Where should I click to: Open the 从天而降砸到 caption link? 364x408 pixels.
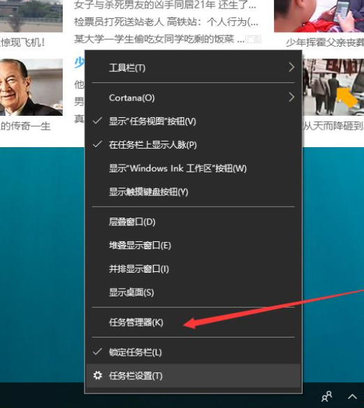[x=333, y=126]
